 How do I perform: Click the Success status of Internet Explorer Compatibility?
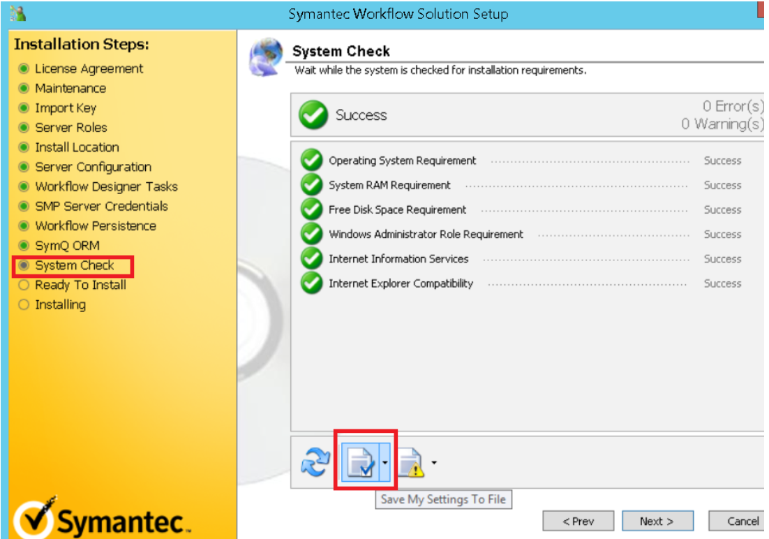[x=722, y=283]
